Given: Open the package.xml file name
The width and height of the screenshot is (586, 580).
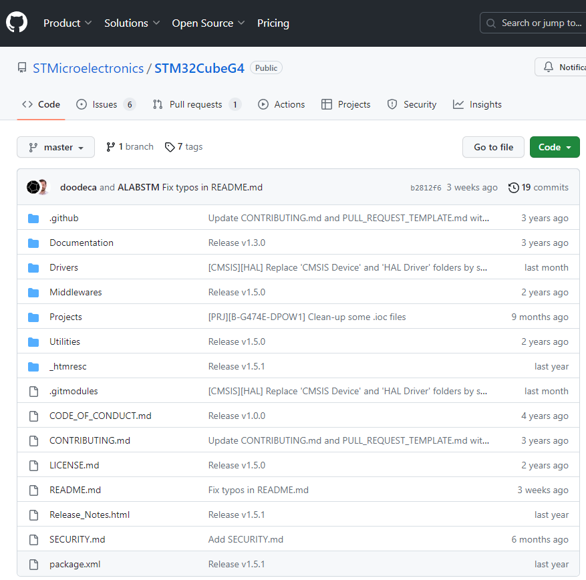Looking at the screenshot, I should point(75,565).
